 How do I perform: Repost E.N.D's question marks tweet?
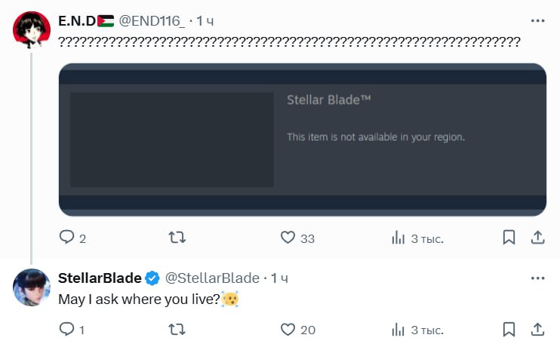(x=176, y=238)
